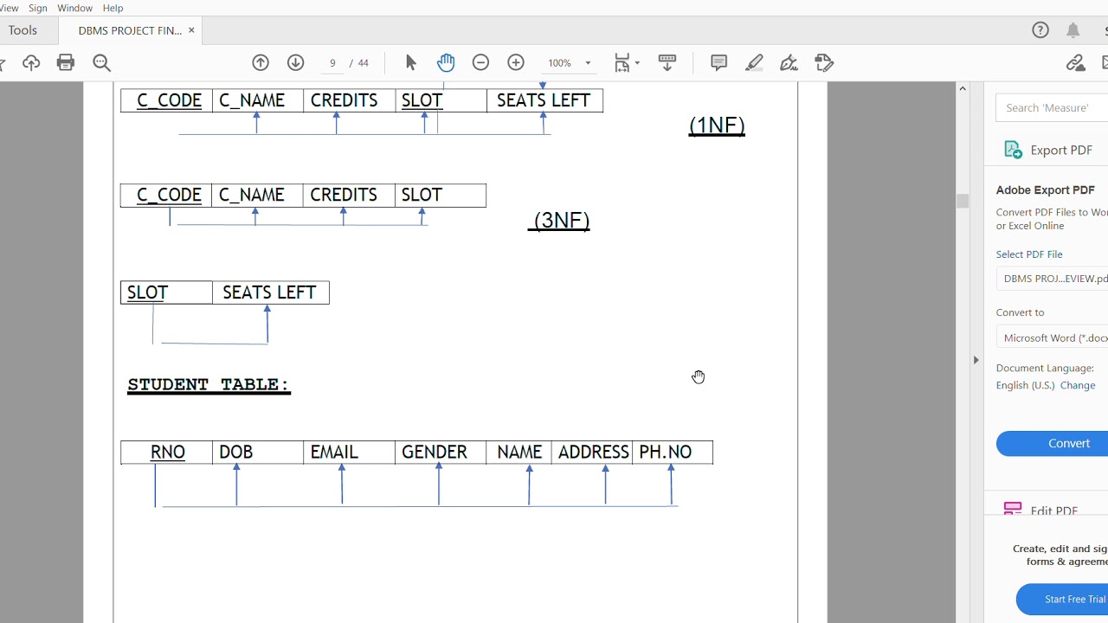
Task: Click the document vertical scrollbar thumb
Action: (962, 201)
